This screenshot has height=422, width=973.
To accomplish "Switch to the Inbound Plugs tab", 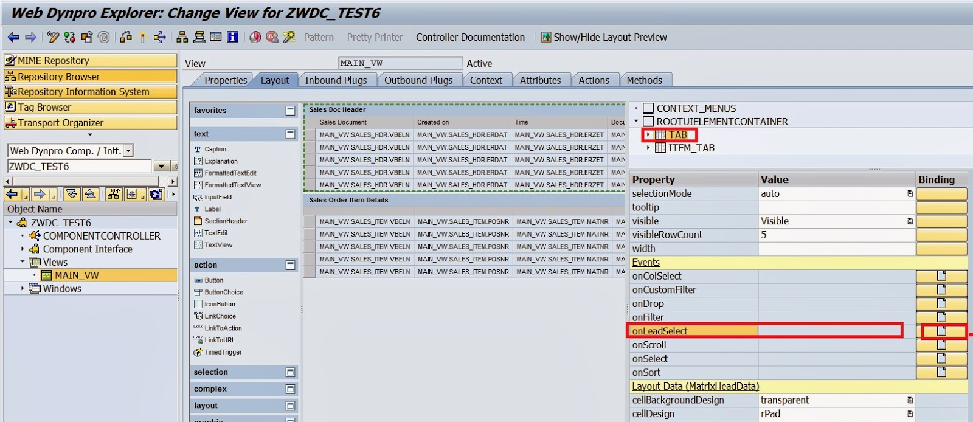I will pyautogui.click(x=336, y=80).
